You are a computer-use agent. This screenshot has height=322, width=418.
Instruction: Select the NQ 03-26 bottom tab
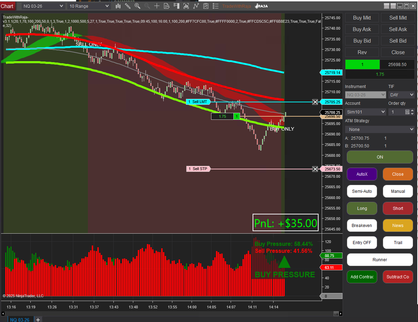point(20,319)
